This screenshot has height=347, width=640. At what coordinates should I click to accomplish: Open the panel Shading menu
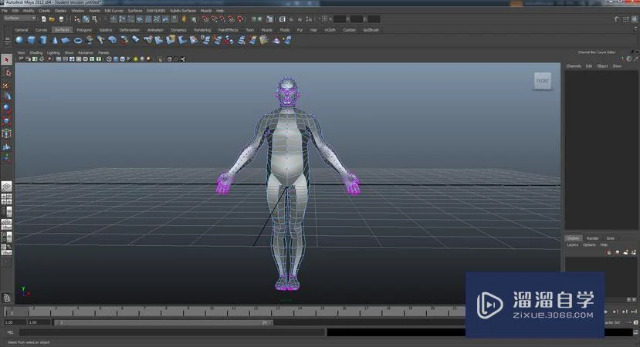[x=36, y=52]
